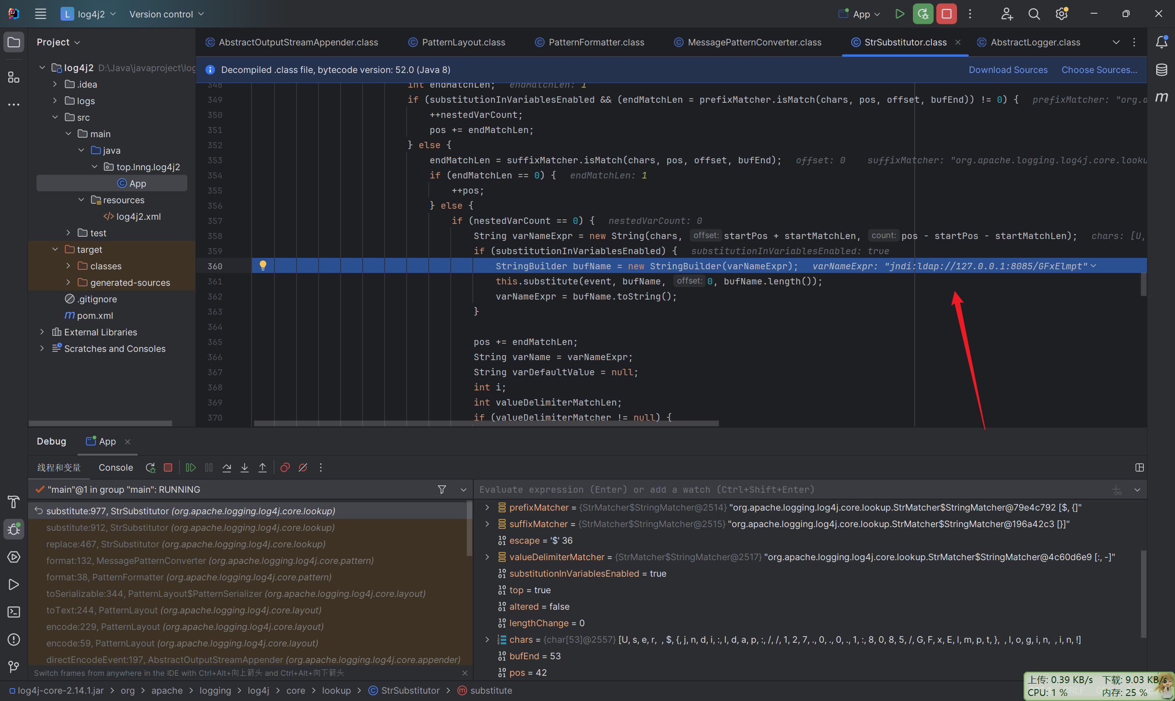1175x701 pixels.
Task: Open App run configuration dropdown
Action: [x=859, y=14]
